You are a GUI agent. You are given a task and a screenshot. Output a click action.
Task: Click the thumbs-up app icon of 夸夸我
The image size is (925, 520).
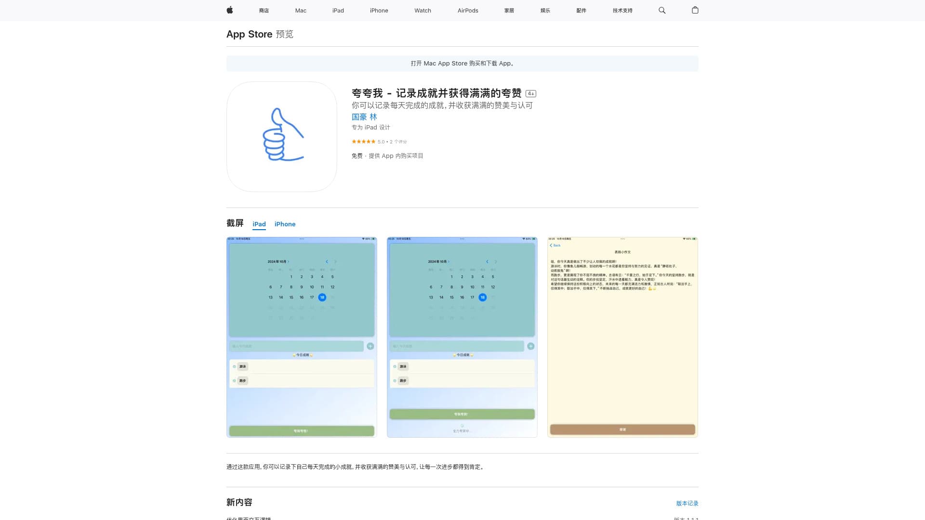click(281, 136)
